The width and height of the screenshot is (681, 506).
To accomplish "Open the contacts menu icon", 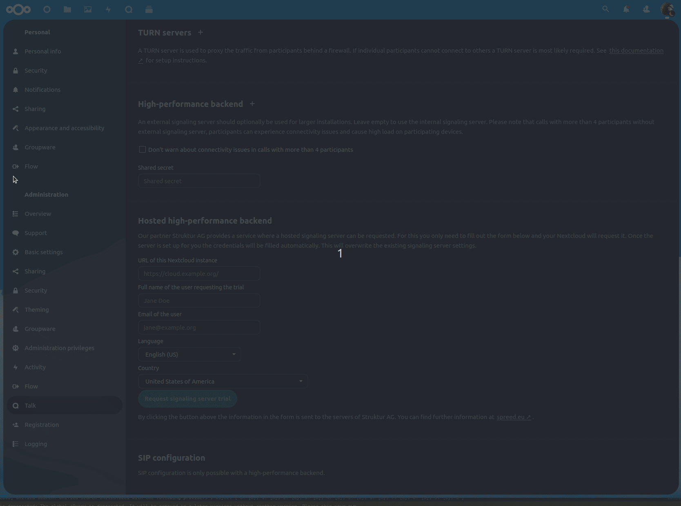I will point(646,9).
